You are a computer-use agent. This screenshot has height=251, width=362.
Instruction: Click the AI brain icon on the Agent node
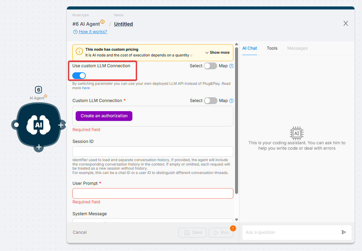pyautogui.click(x=38, y=125)
